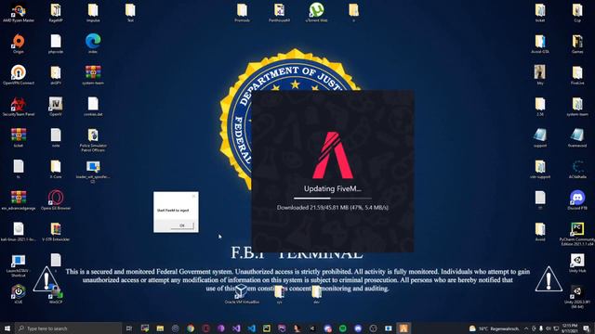Open the Microsoft Edge index file
The image size is (595, 334).
tap(93, 44)
